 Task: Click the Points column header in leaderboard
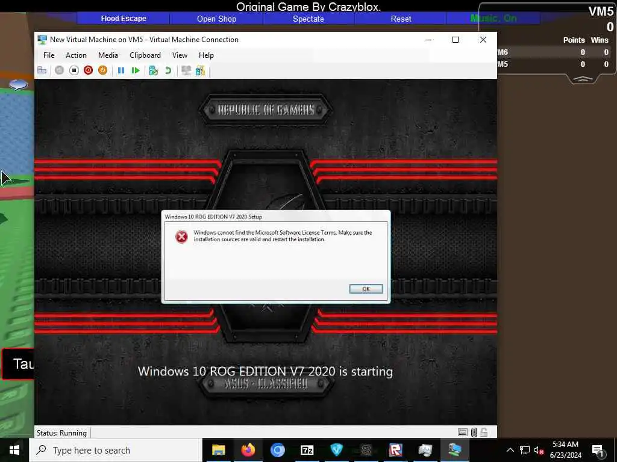click(x=574, y=40)
